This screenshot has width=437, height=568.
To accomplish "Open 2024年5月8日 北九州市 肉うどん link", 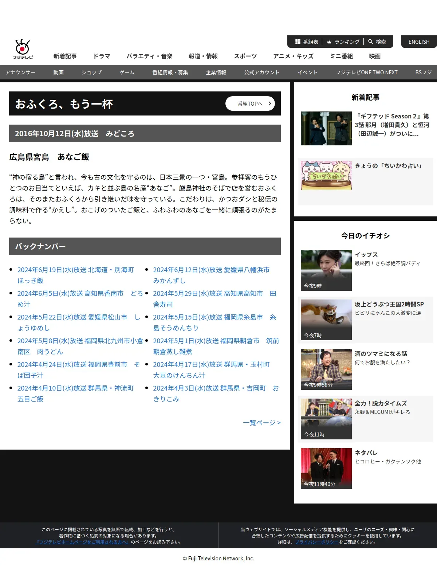I will (x=80, y=346).
